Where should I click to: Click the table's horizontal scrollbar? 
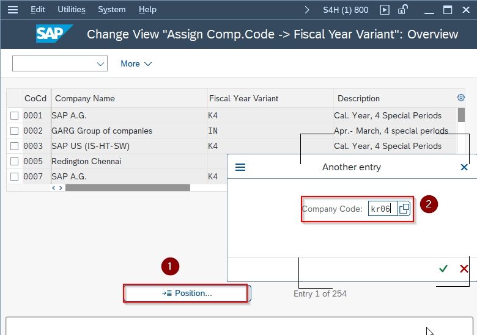pos(128,188)
